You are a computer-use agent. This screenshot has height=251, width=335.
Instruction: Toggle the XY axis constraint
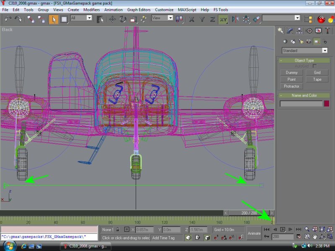pyautogui.click(x=223, y=19)
